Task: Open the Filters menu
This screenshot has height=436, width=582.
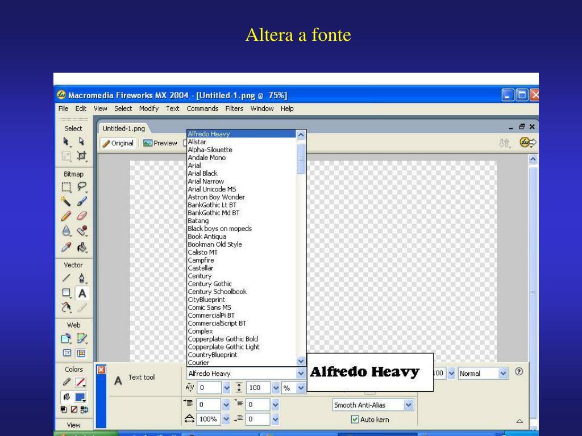Action: click(x=234, y=108)
